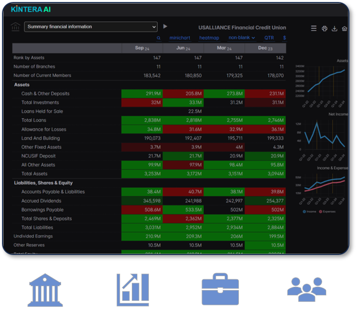356x312 pixels.
Task: Click the download icon
Action: tap(334, 29)
